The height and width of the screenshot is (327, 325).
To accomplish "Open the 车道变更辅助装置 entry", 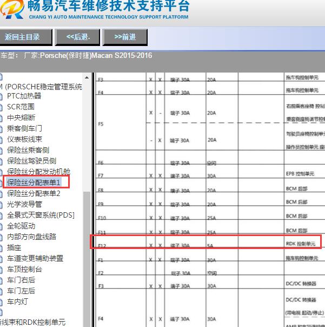I will click(x=35, y=259).
